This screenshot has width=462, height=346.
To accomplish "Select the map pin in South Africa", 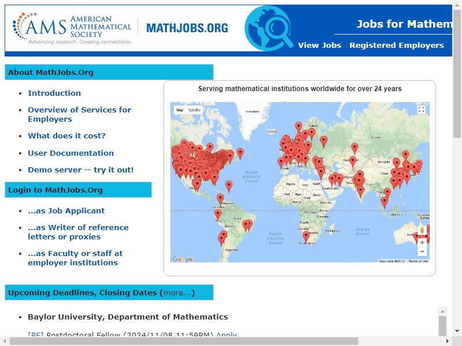I will tap(306, 236).
